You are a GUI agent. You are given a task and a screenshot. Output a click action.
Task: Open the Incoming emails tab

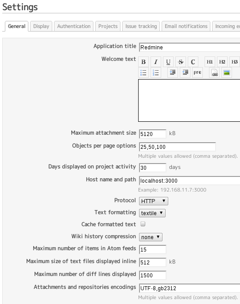pyautogui.click(x=226, y=26)
